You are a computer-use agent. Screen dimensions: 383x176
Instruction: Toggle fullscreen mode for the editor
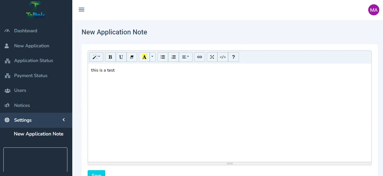click(212, 57)
